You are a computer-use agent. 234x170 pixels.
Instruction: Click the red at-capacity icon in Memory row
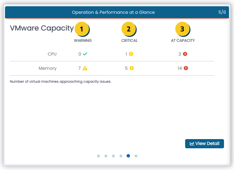186,68
